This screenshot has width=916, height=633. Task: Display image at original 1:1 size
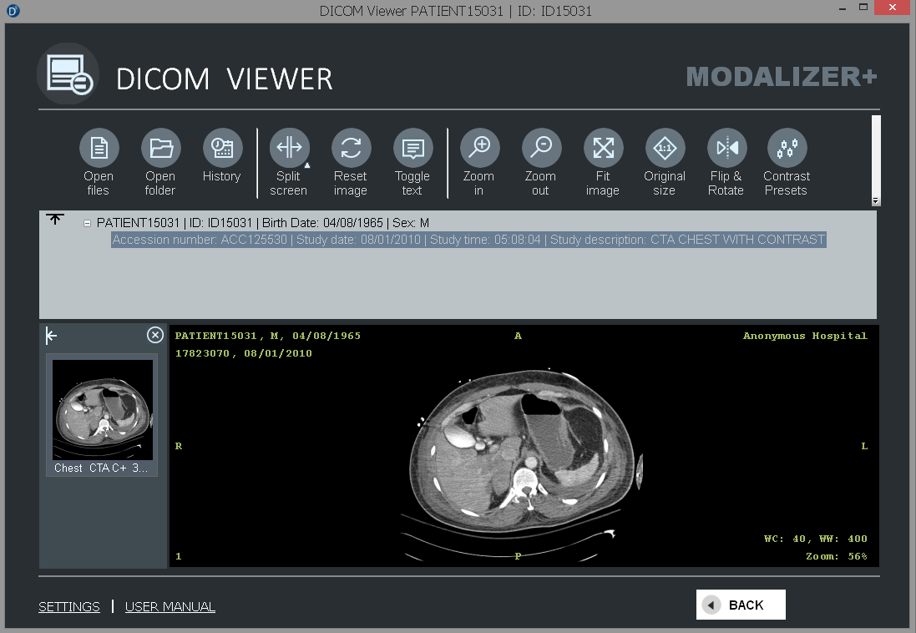pyautogui.click(x=665, y=149)
